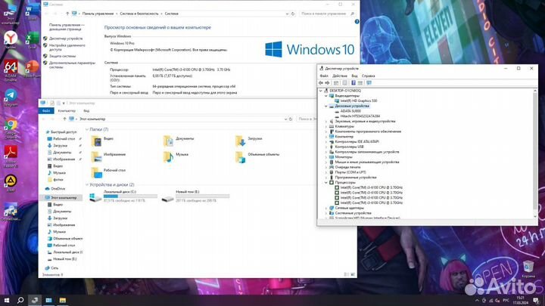Click scan hardware monitor icon in Device Manager toolbar
Viewport: 545px width, 306px height.
click(x=369, y=83)
